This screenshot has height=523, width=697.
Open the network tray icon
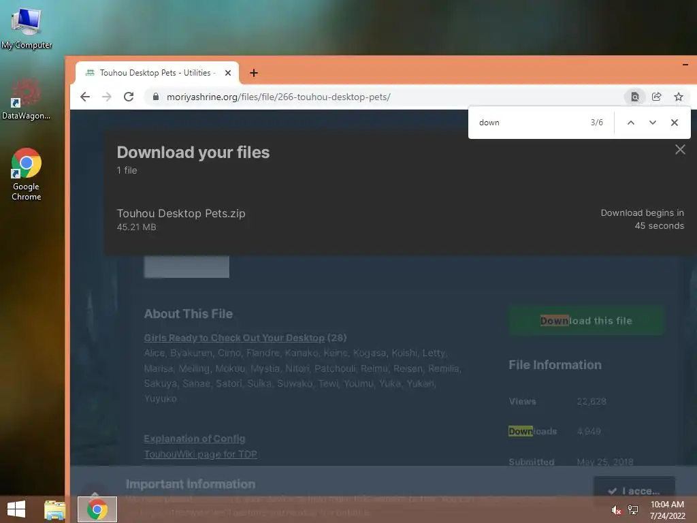click(x=633, y=509)
